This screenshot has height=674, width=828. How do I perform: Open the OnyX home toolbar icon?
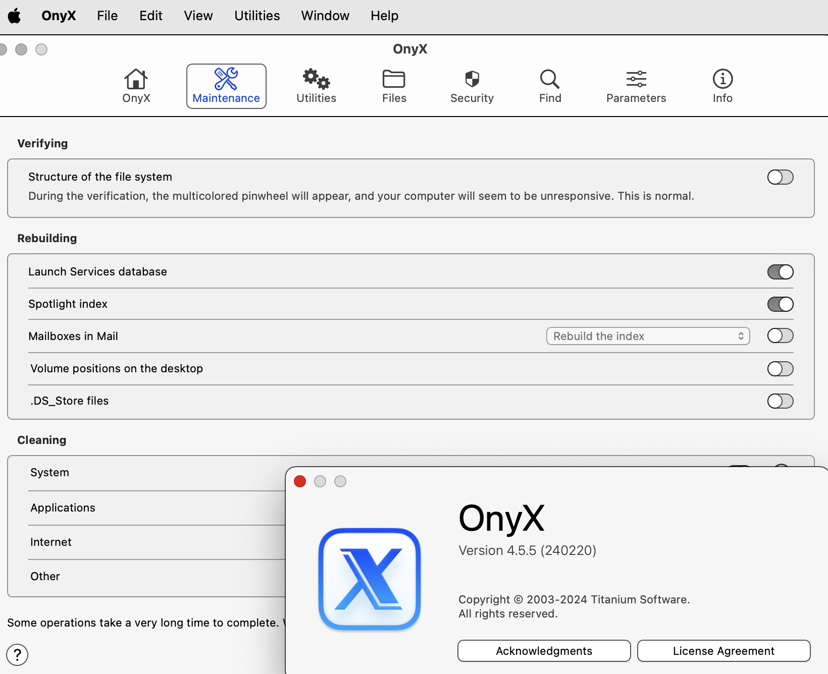pyautogui.click(x=136, y=86)
